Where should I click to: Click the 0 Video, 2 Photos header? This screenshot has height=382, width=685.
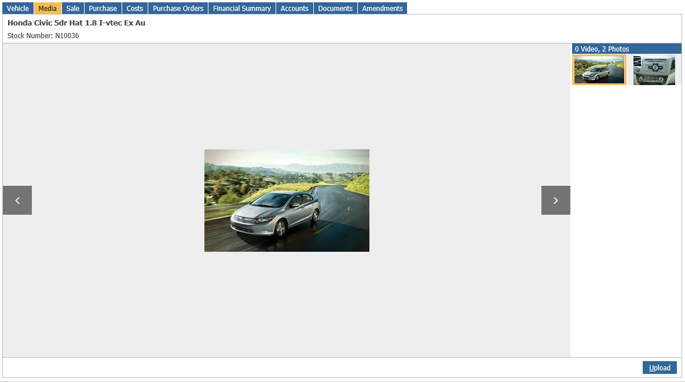[x=627, y=49]
